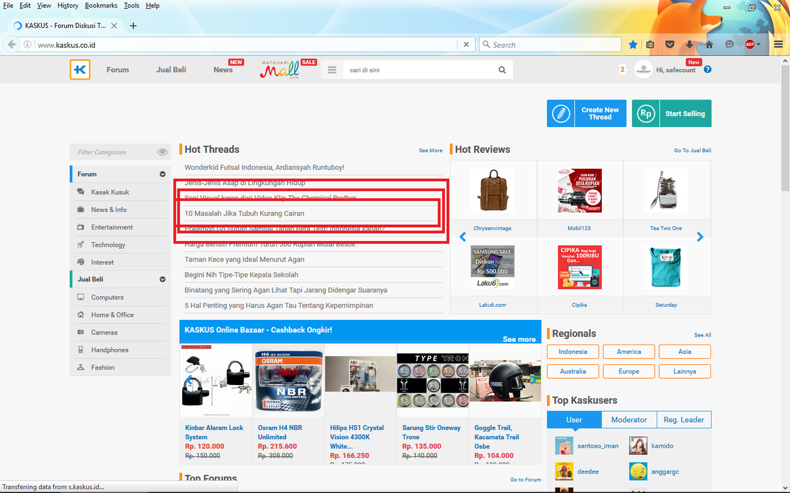
Task: Open the notification counter showing 2
Action: (x=623, y=70)
